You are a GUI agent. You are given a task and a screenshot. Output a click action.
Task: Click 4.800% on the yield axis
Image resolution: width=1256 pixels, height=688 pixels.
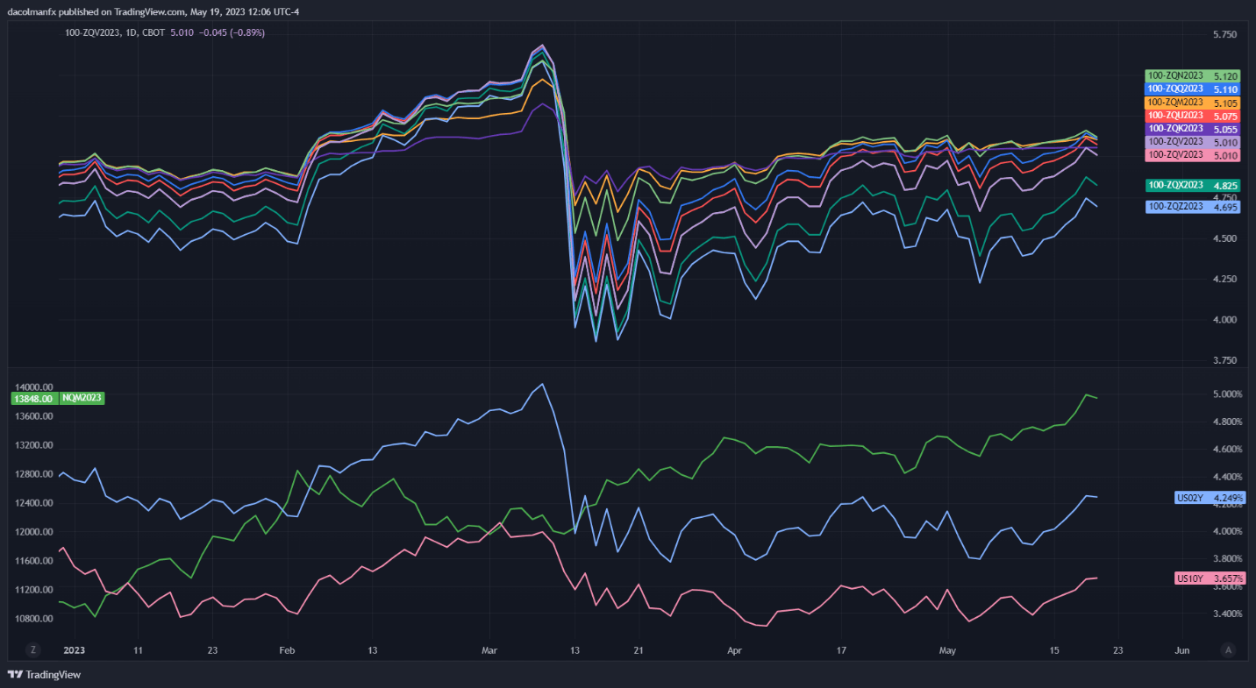(1227, 422)
